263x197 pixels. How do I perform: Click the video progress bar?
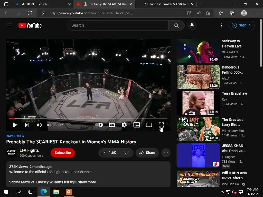(88, 119)
